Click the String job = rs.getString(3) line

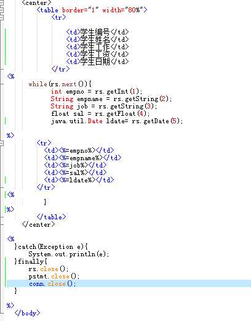click(104, 106)
